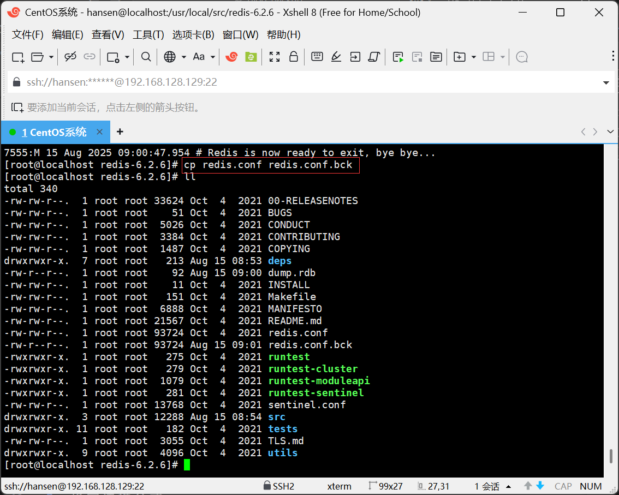Click the magnifier Find icon in toolbar
619x495 pixels.
(146, 57)
